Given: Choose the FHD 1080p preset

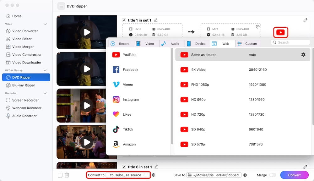Looking at the screenshot, I should [243, 85].
